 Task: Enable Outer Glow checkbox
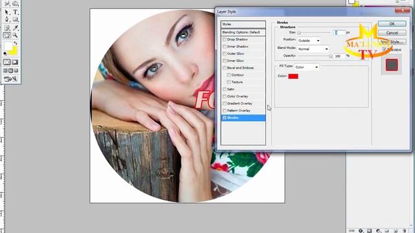[x=224, y=54]
